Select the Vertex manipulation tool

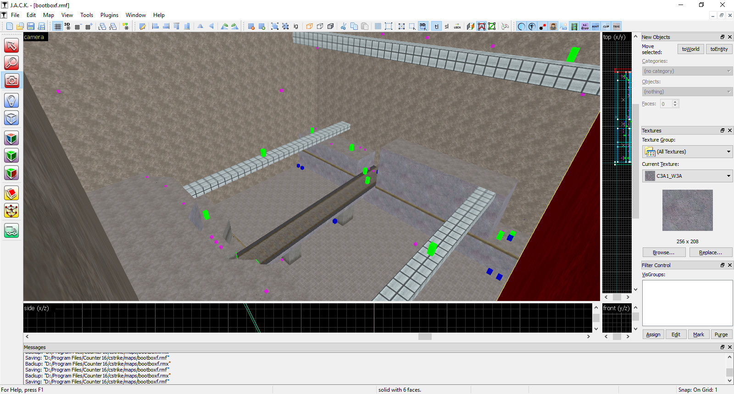(11, 211)
